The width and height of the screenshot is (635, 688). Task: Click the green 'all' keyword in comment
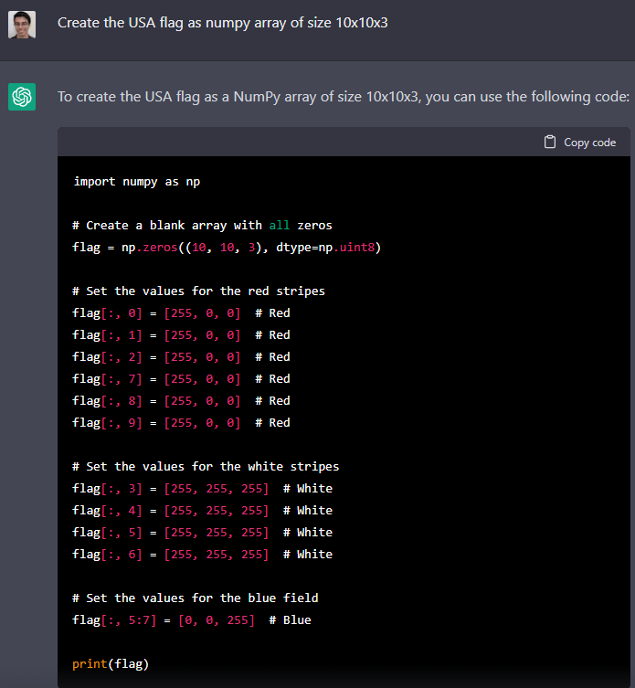(x=279, y=225)
